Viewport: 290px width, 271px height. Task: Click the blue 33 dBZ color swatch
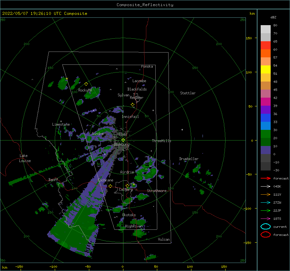[266, 118]
